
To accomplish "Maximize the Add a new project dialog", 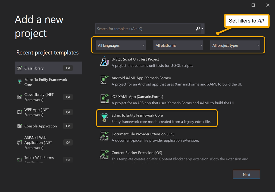I will [x=253, y=5].
